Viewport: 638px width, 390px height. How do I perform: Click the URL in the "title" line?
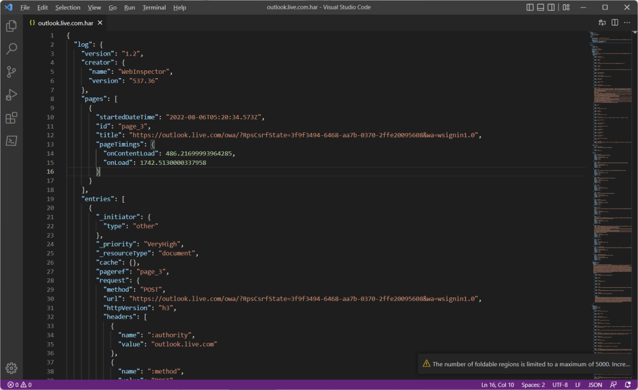[x=304, y=135]
